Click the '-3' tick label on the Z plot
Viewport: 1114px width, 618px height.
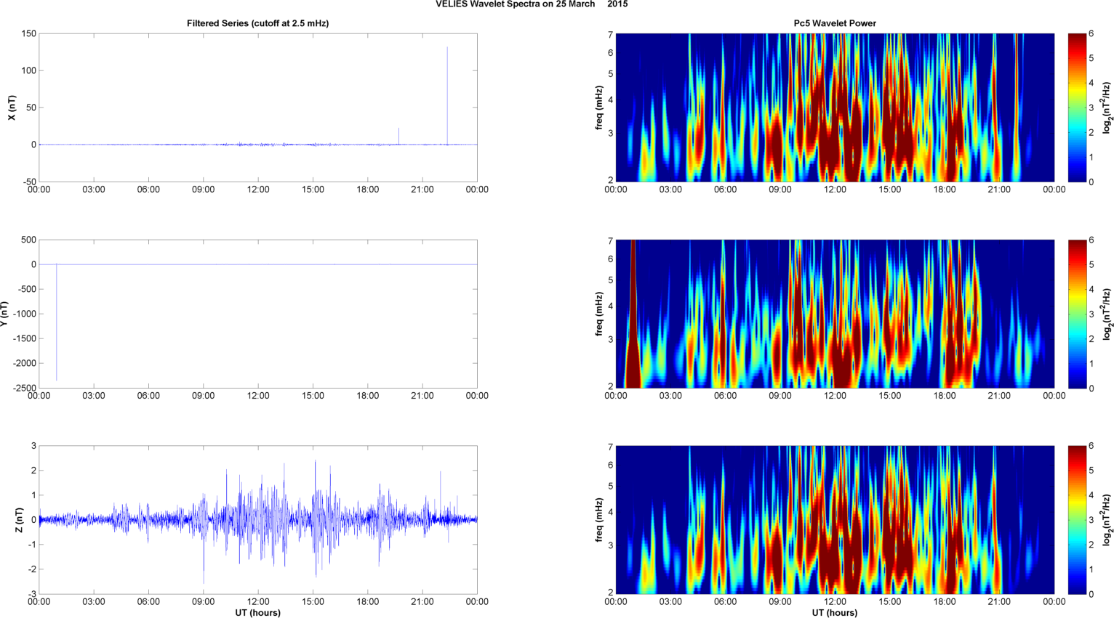31,595
